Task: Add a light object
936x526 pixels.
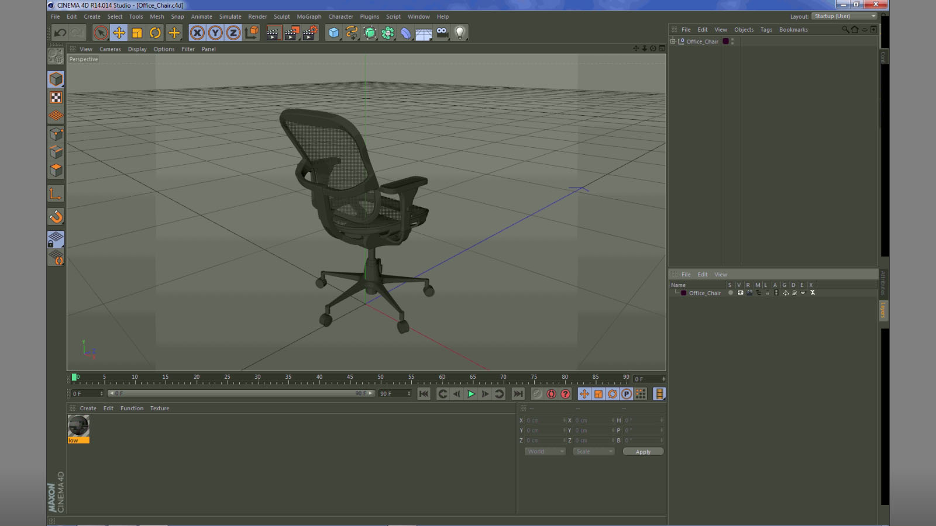Action: [460, 33]
